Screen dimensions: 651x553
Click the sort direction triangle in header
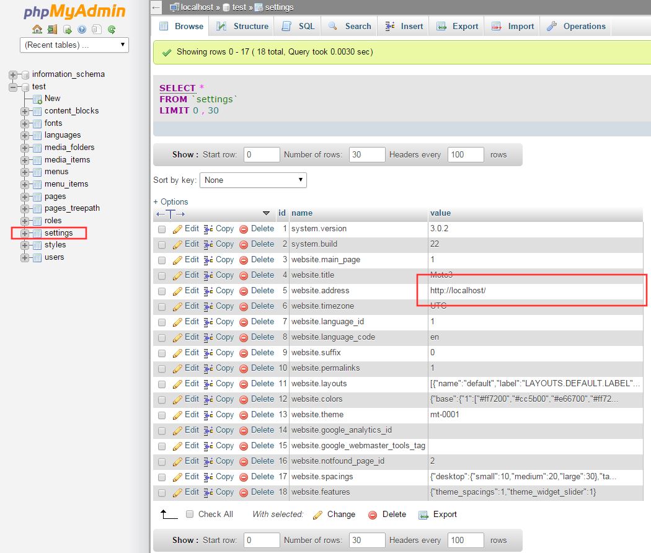pos(267,213)
